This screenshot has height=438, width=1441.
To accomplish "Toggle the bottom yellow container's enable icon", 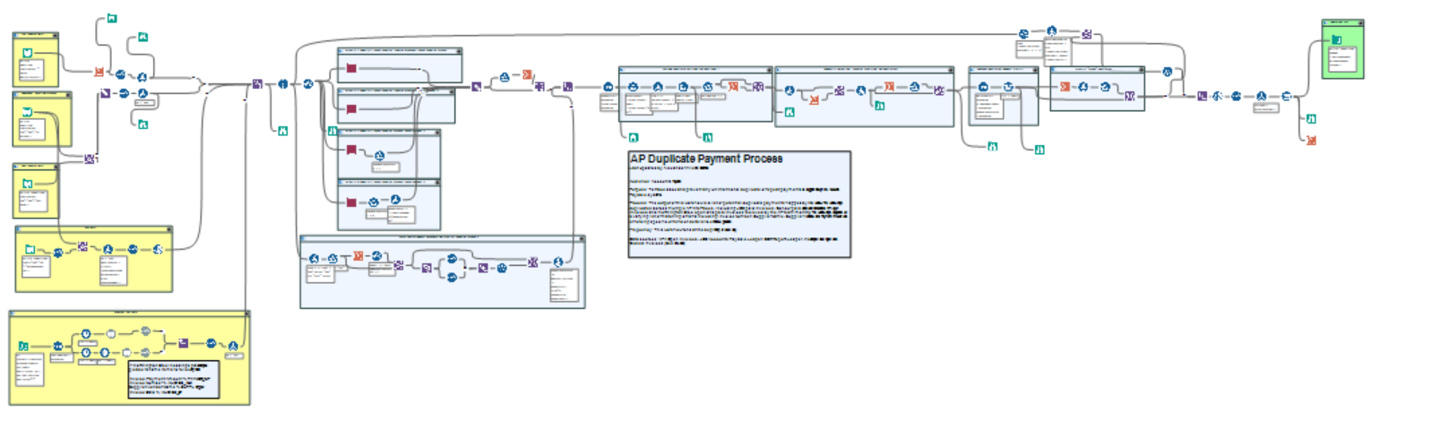I will 13,313.
